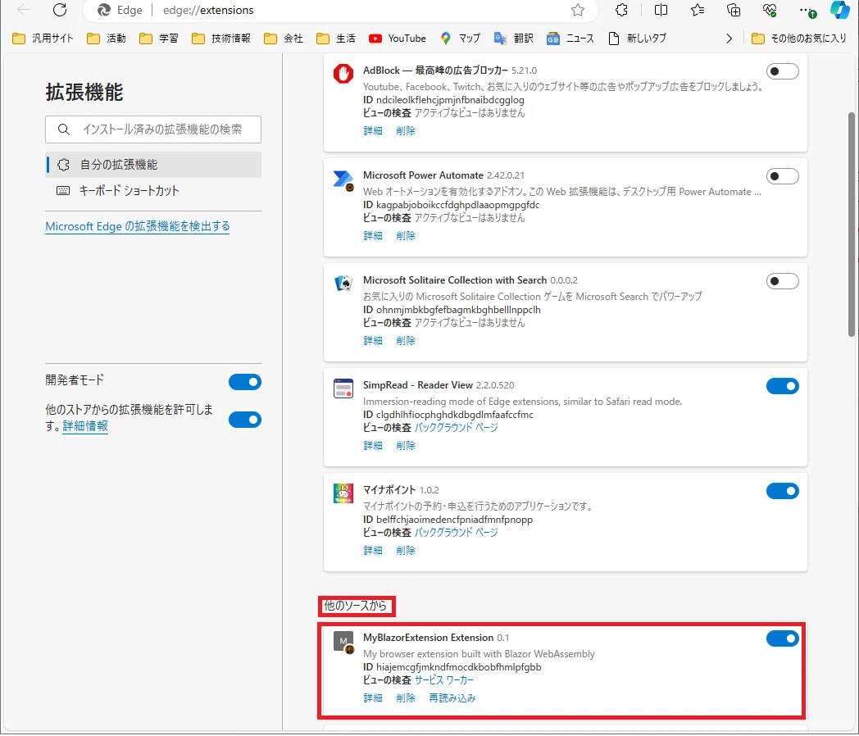Screen dimensions: 859x736
Task: Click the MyBlazorExtension icon
Action: click(343, 641)
